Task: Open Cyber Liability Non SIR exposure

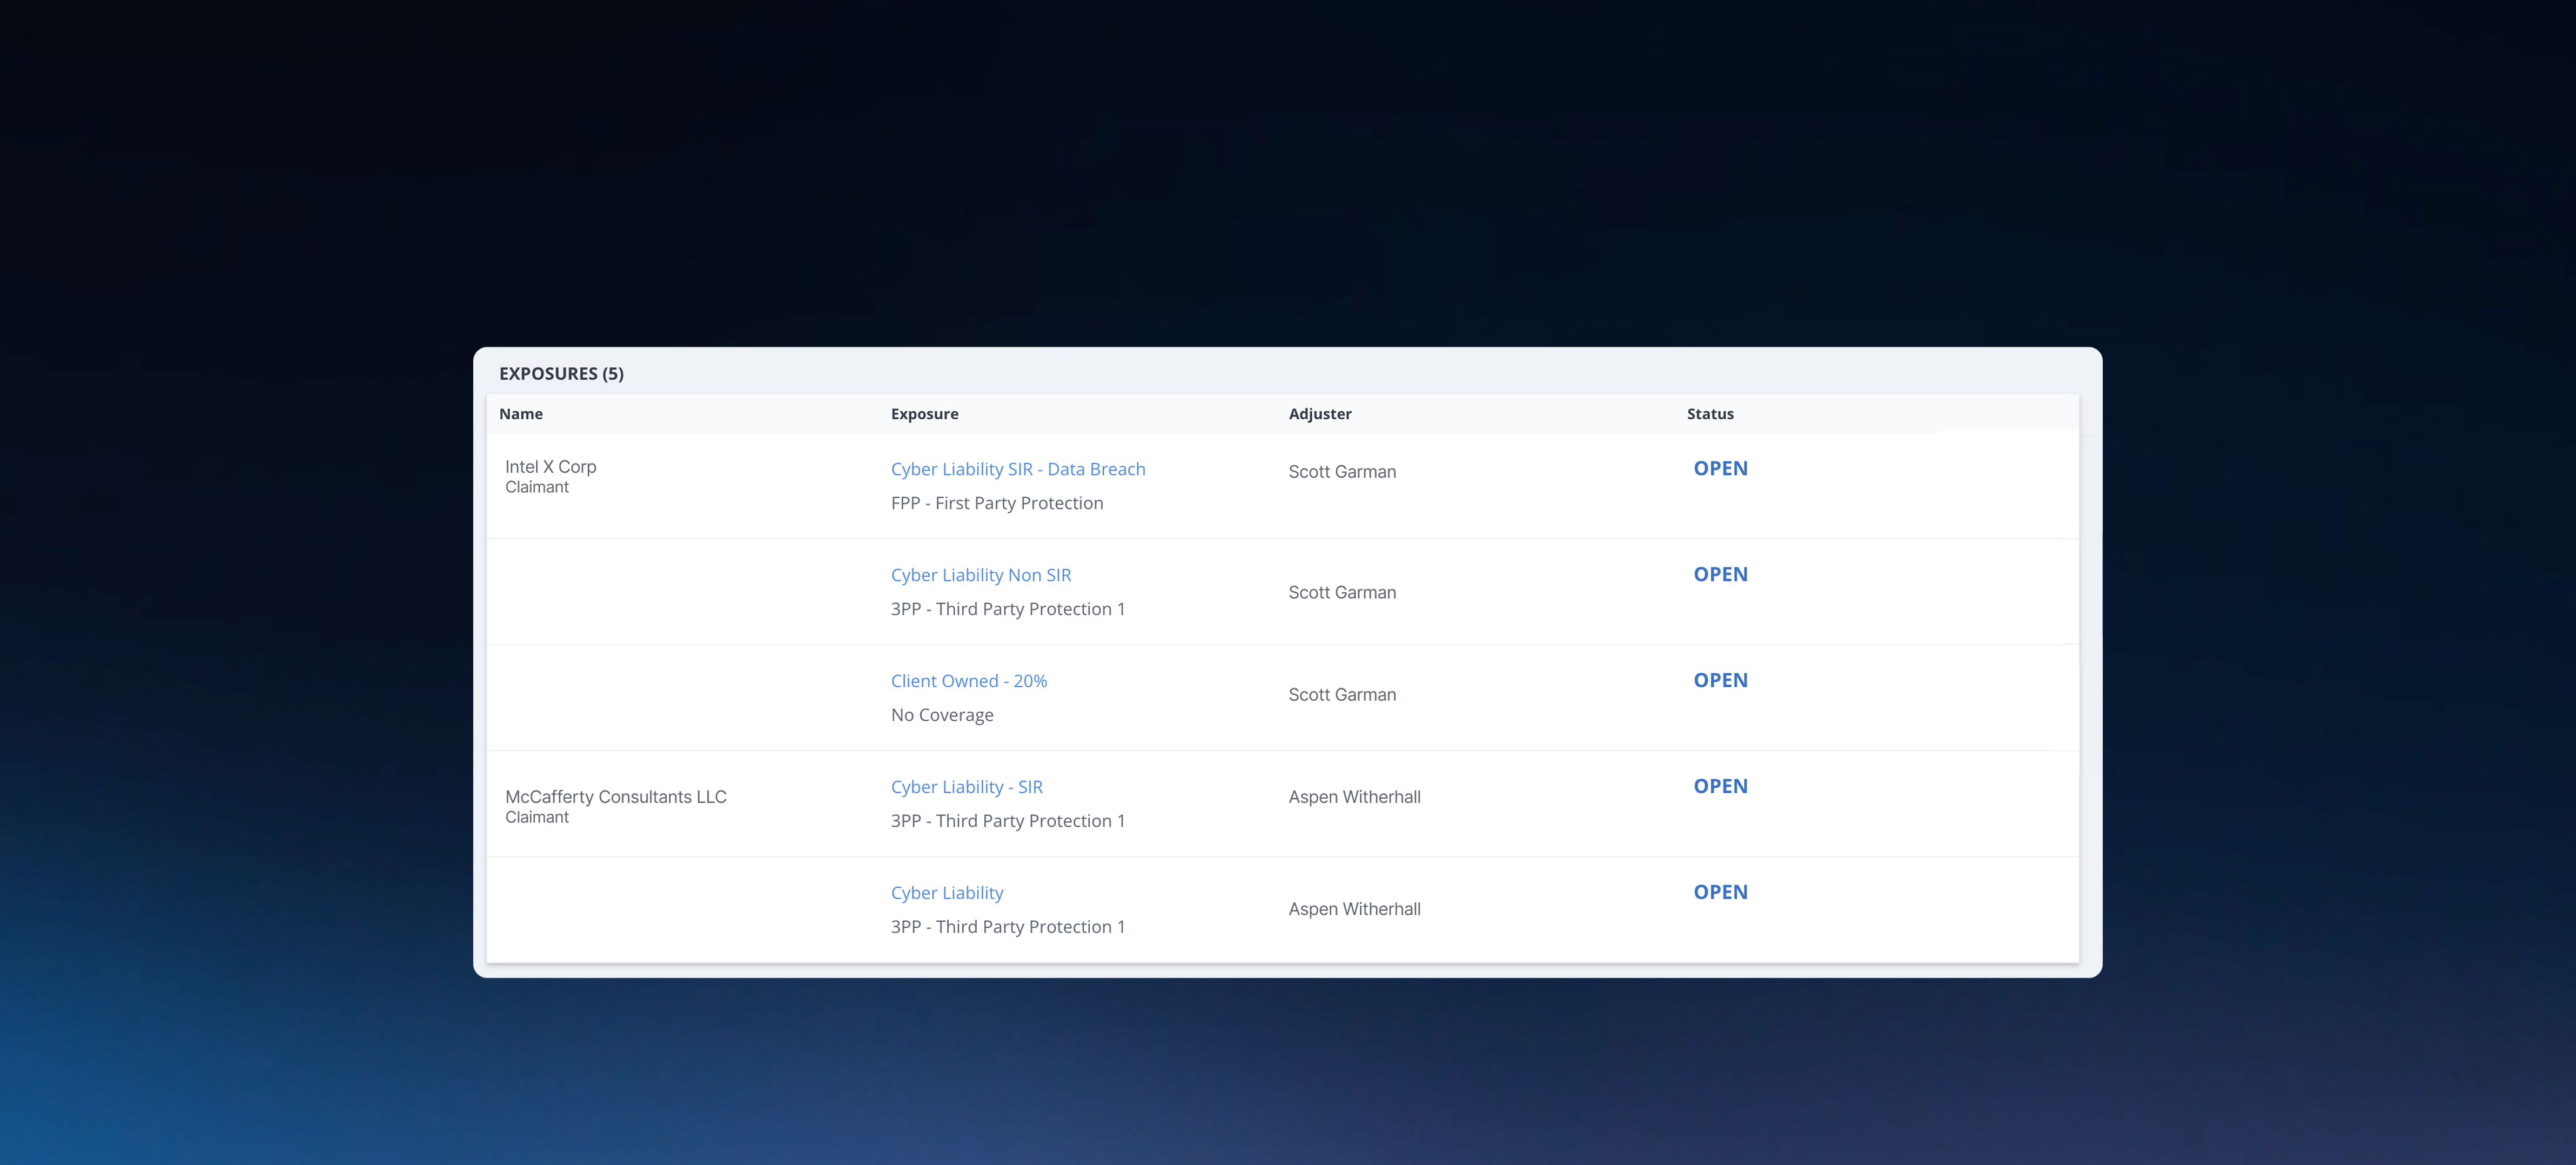Action: pyautogui.click(x=980, y=575)
